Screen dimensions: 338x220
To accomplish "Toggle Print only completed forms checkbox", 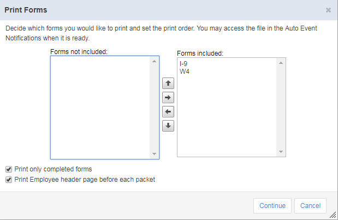I will point(9,169).
